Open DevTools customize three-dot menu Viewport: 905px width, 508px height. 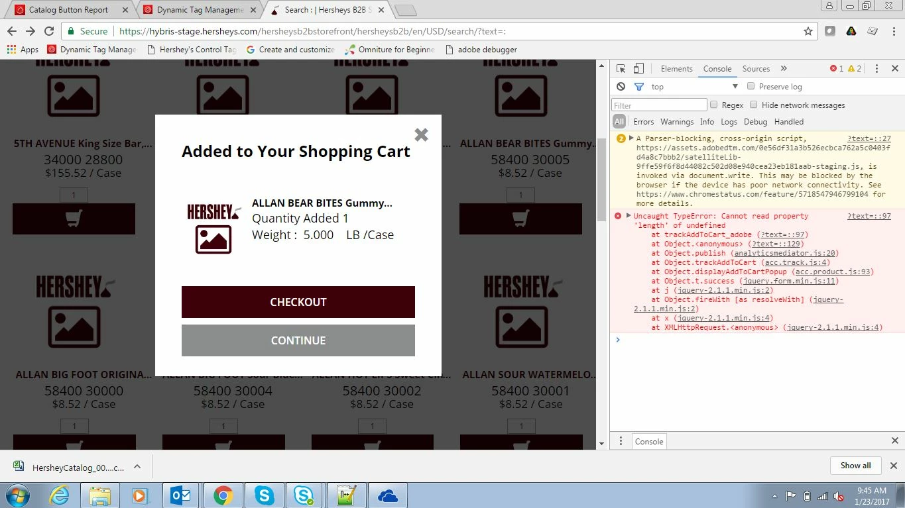pyautogui.click(x=876, y=69)
